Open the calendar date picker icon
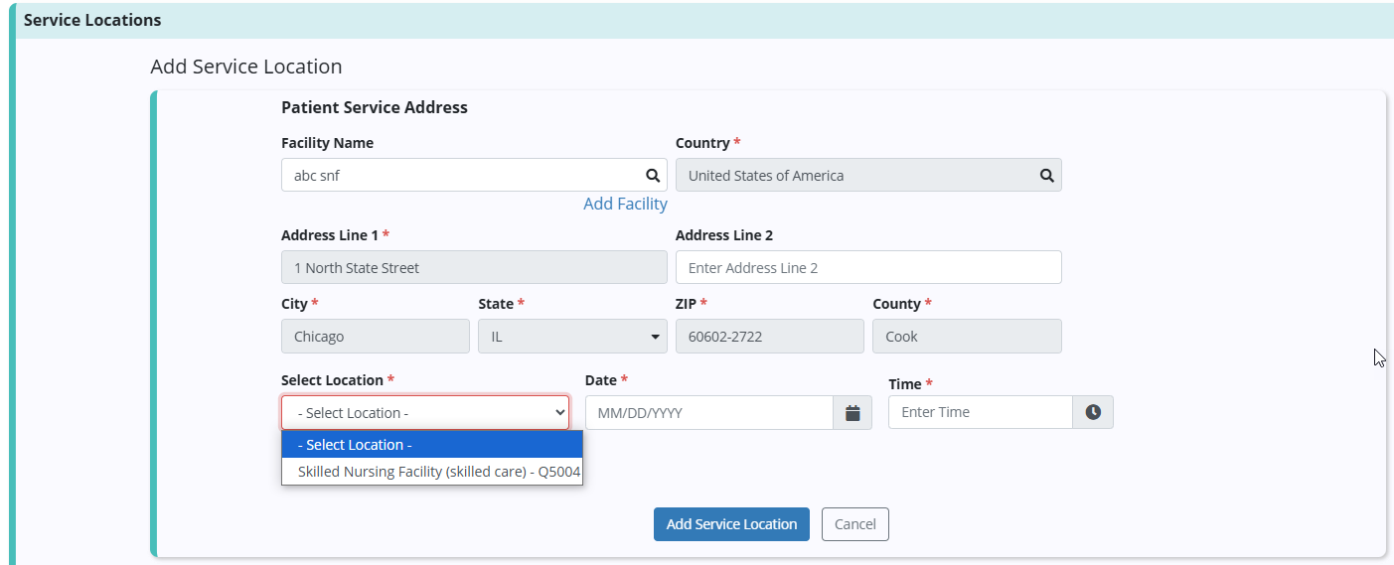Screen dimensions: 1394x565 852,413
